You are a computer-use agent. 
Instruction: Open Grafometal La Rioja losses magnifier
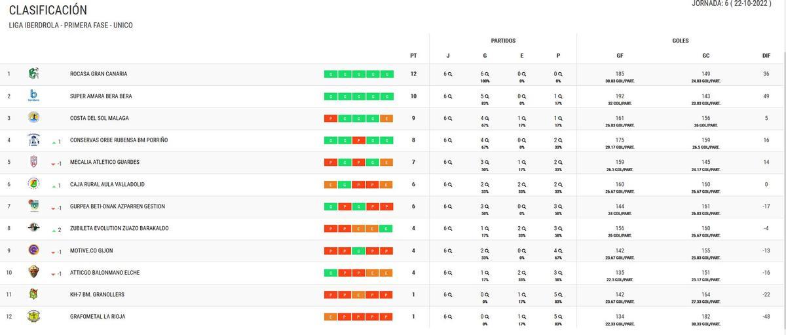point(560,317)
